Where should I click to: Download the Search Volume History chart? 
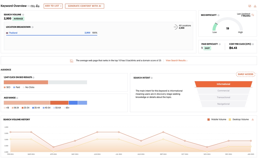click(253, 120)
